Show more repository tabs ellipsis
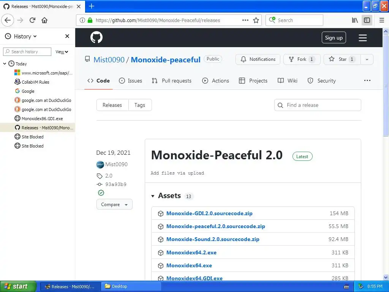Screen dimensions: 389x292 (x=367, y=81)
